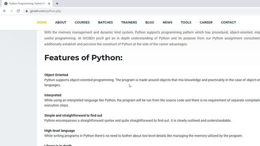The image size is (260, 146).
Task: Click the 'High-level language' subheading
Action: click(60, 131)
